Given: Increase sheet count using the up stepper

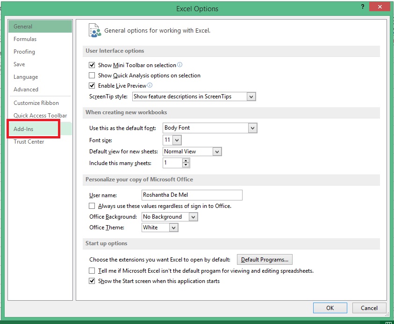Looking at the screenshot, I should (186, 160).
